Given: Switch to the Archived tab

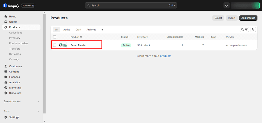Looking at the screenshot, I should pyautogui.click(x=91, y=29).
